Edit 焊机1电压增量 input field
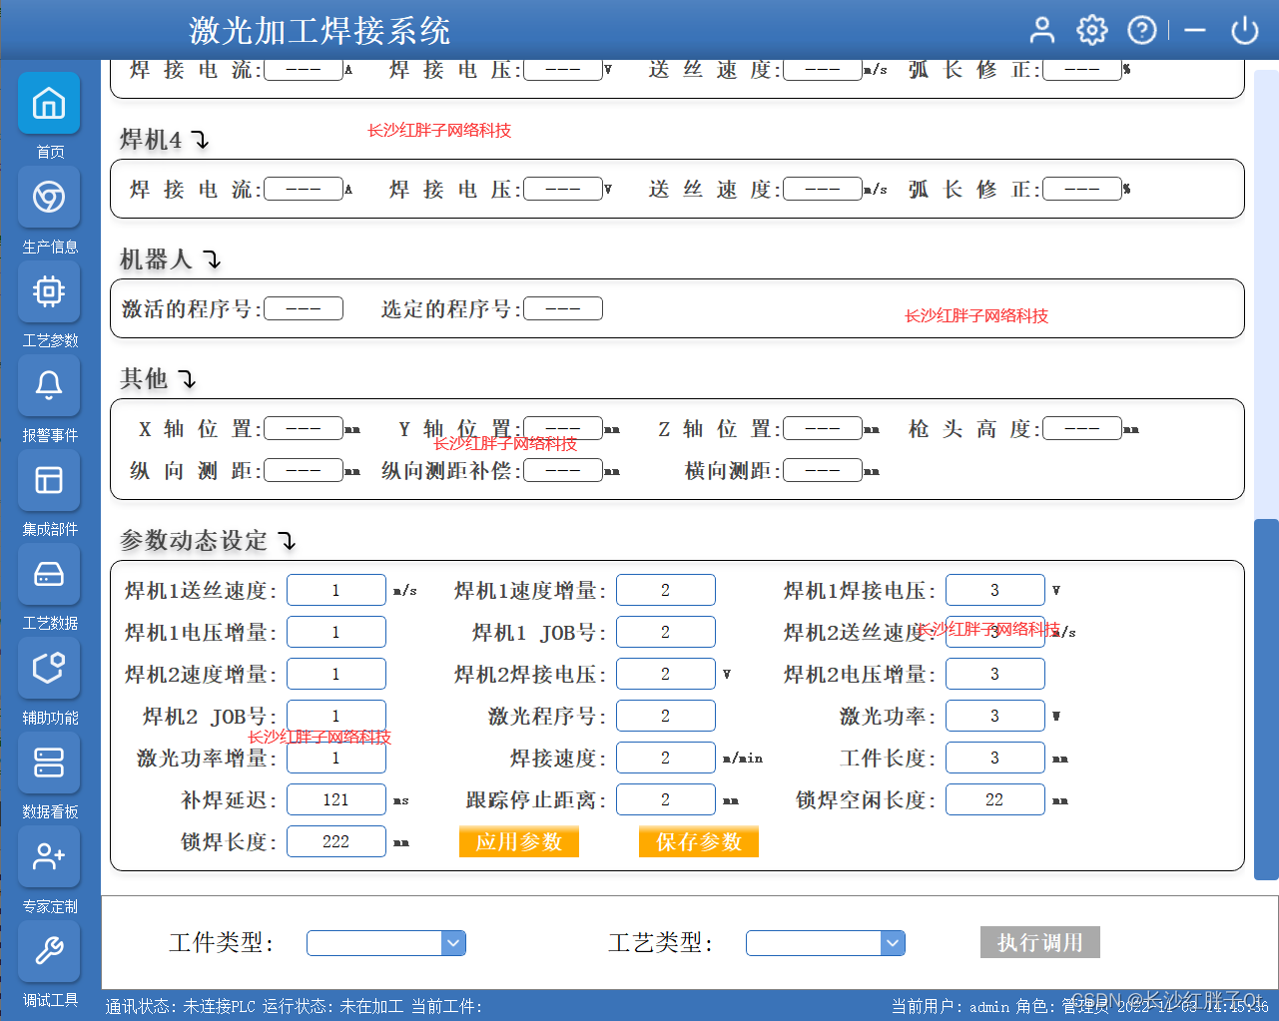The width and height of the screenshot is (1279, 1021). pyautogui.click(x=336, y=632)
